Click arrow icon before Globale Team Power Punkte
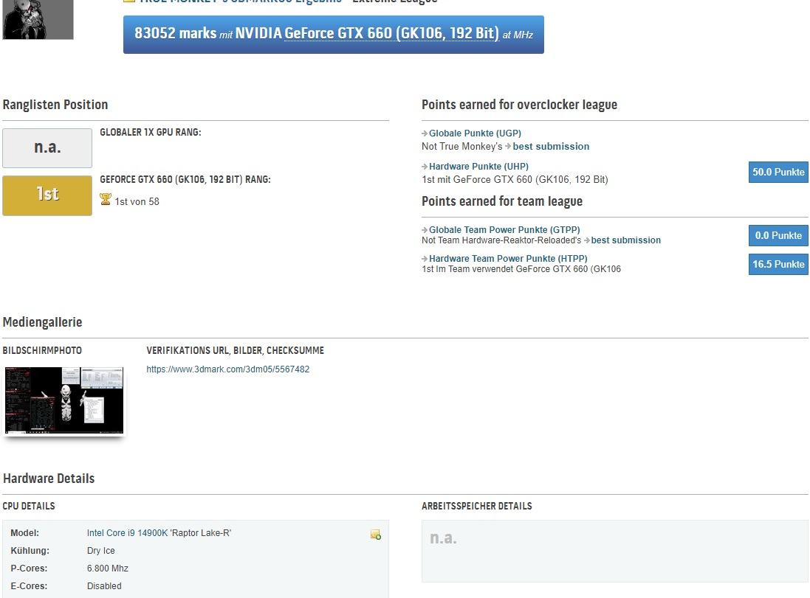 pyautogui.click(x=425, y=230)
